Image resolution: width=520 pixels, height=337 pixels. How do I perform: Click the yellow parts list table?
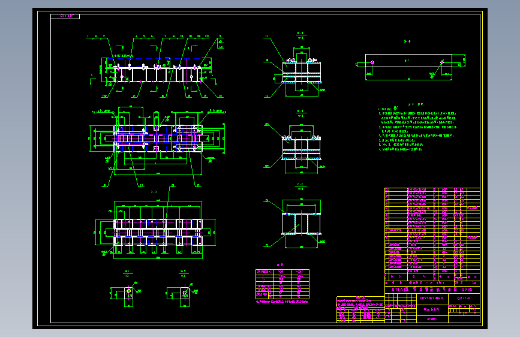(x=432, y=234)
